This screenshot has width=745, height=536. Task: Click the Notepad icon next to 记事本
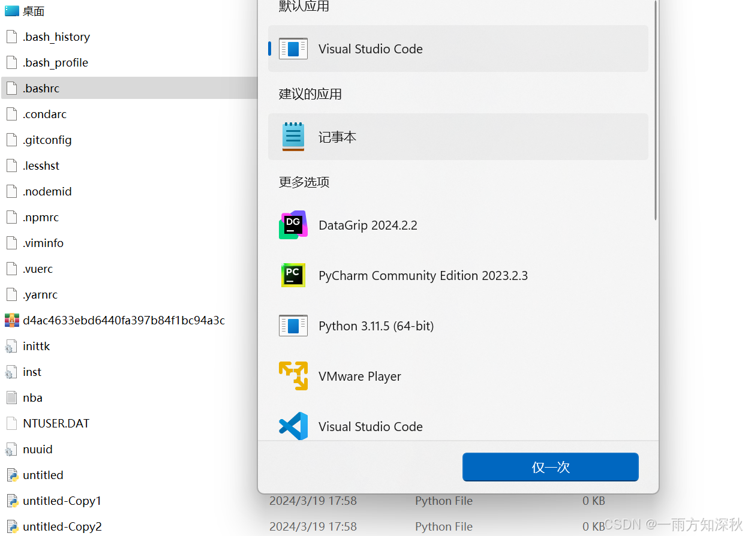(x=293, y=137)
